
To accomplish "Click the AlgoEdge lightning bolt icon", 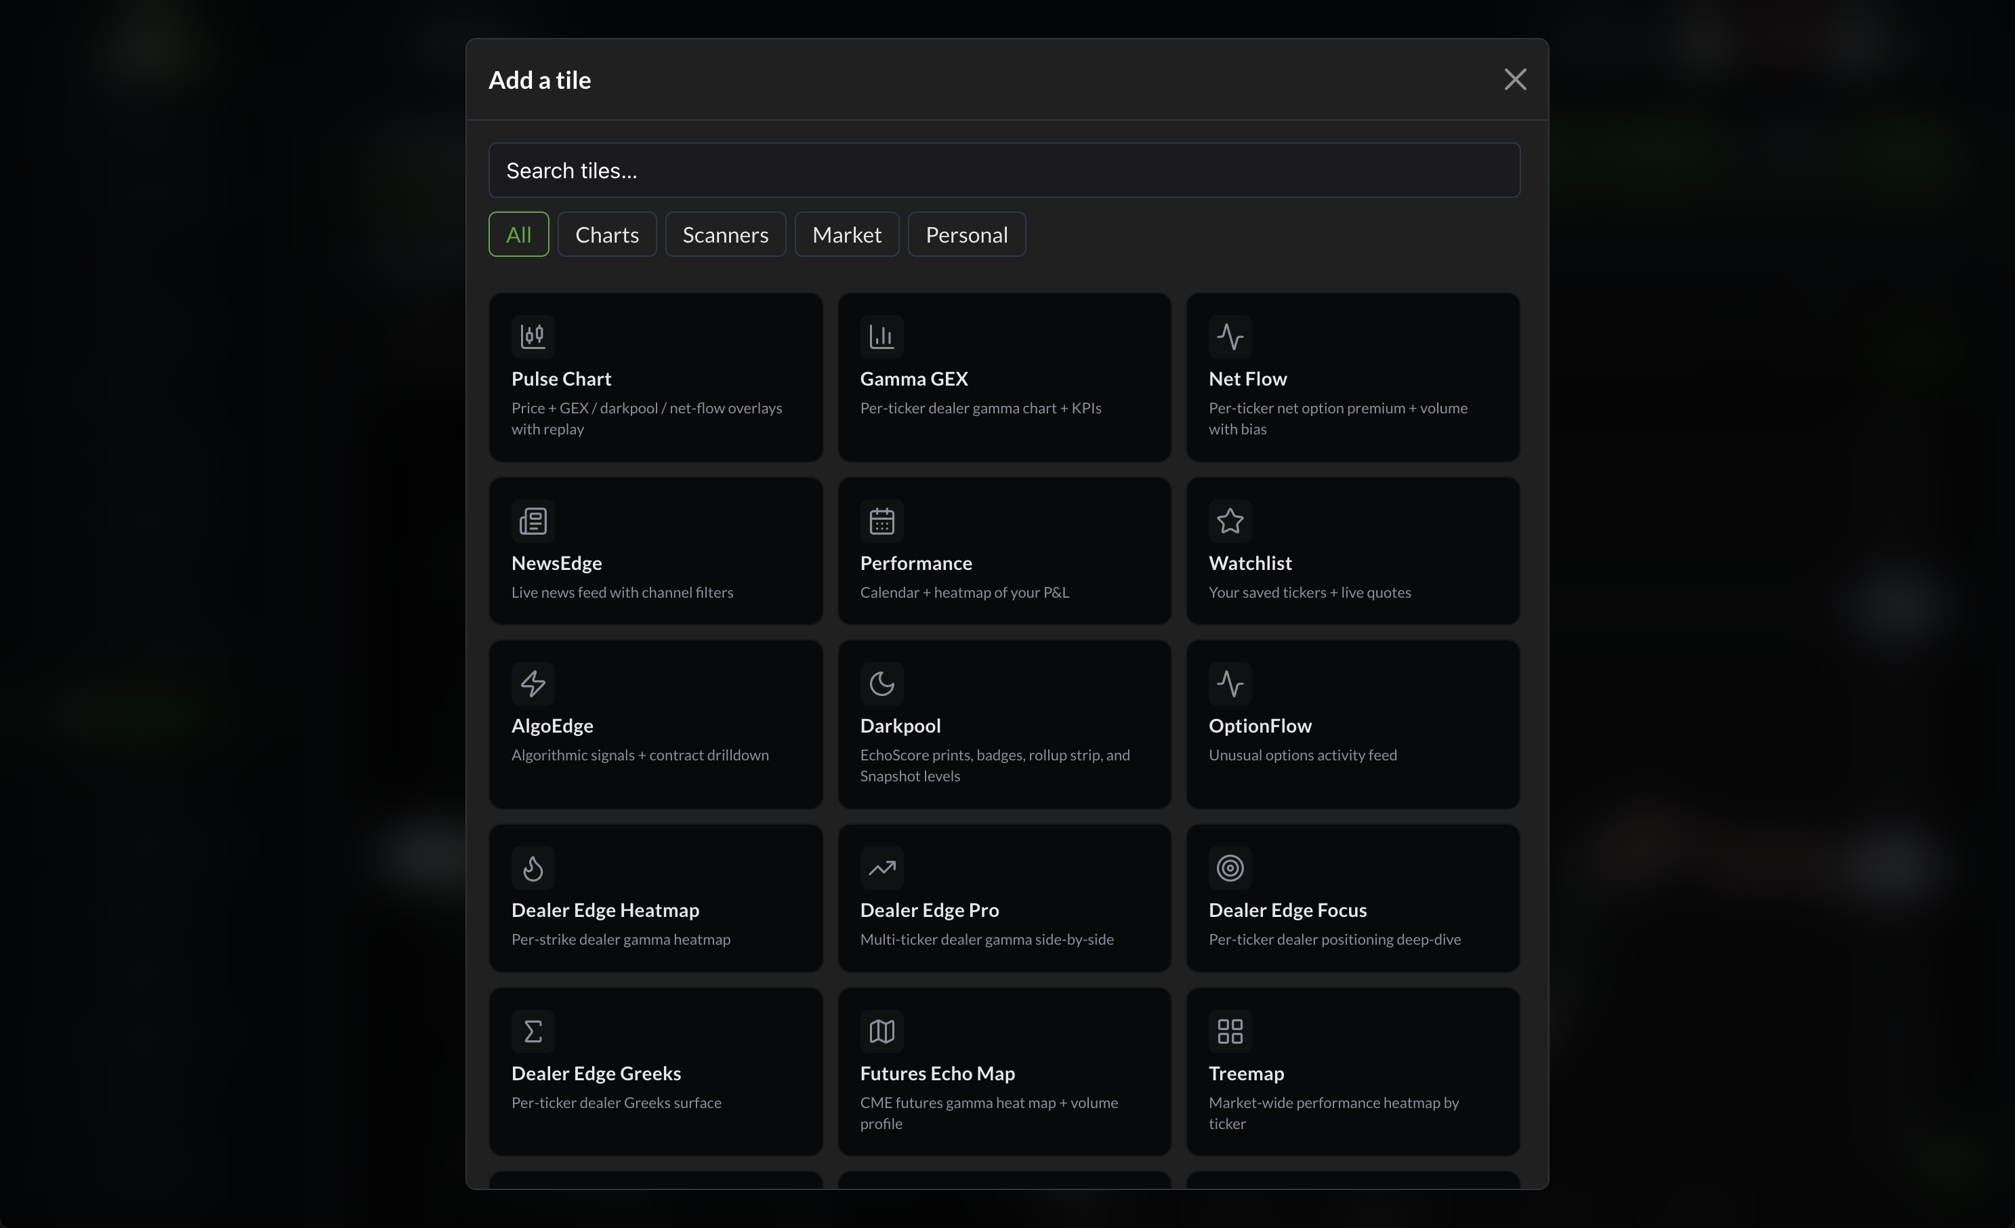I will [533, 683].
